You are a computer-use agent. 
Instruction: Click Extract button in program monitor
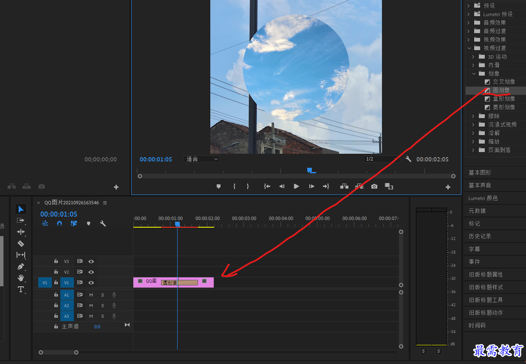point(359,186)
